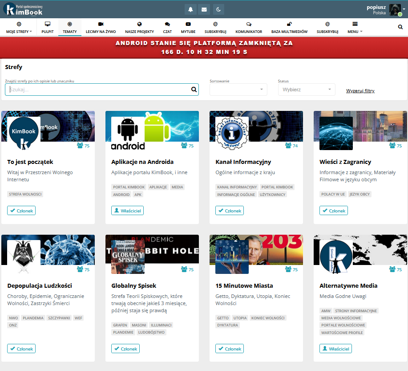This screenshot has height=371, width=408.
Task: Open the notifications bell icon
Action: (x=190, y=9)
